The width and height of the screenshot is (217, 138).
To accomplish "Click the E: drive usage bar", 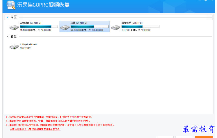I will point(140,26).
